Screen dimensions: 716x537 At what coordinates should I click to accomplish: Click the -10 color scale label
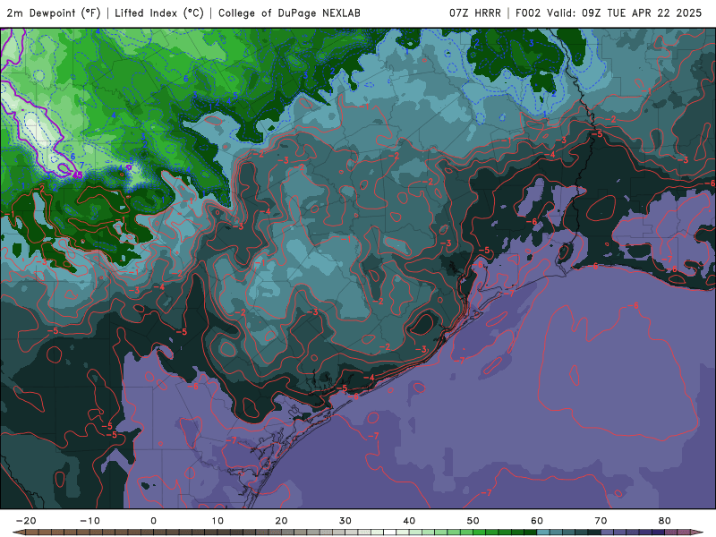click(x=89, y=521)
